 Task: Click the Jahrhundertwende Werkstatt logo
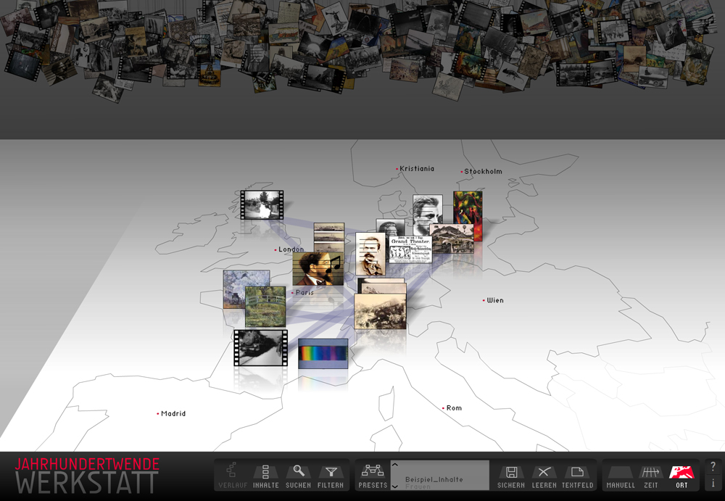[88, 476]
